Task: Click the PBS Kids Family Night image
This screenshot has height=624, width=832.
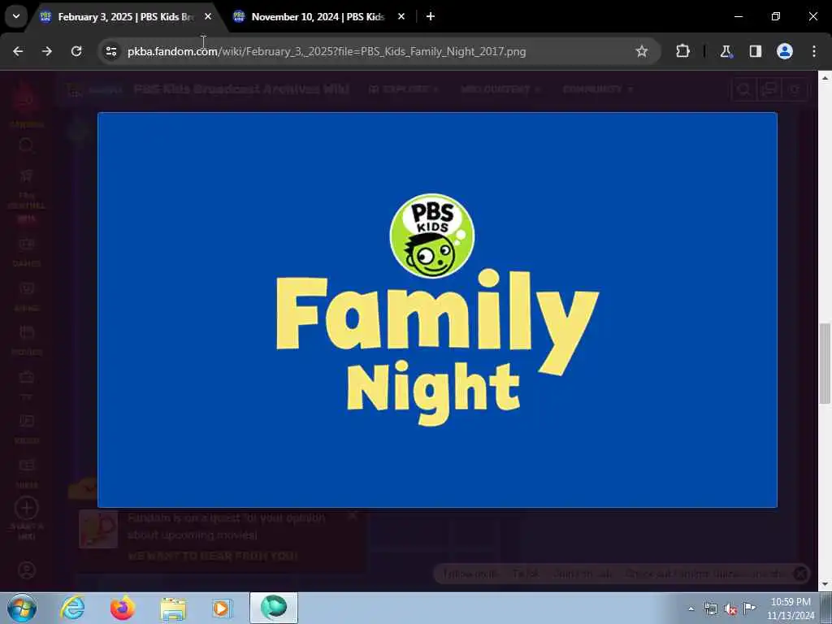Action: (x=437, y=310)
